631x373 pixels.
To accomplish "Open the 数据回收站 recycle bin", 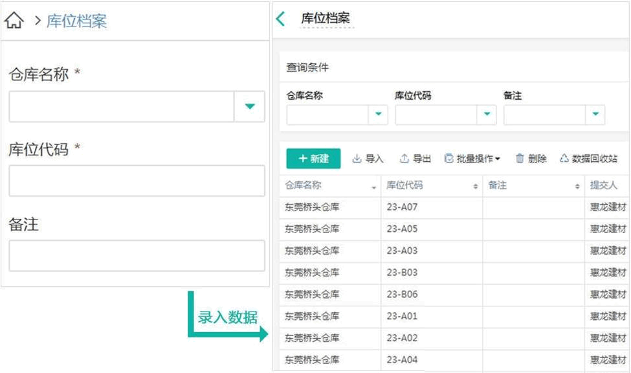I will (588, 159).
